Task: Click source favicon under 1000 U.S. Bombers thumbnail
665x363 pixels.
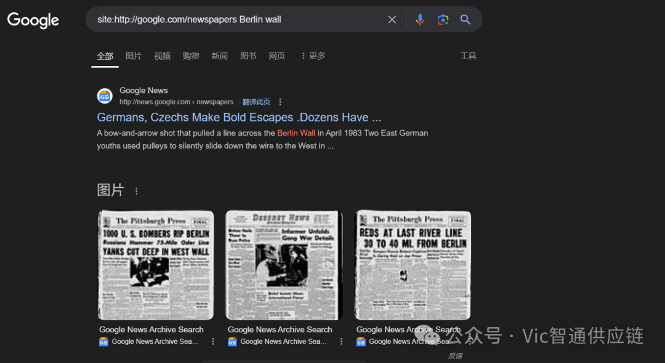Action: tap(103, 342)
